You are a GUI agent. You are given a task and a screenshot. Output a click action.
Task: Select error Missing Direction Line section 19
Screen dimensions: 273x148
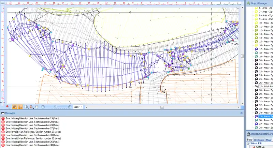pyautogui.click(x=33, y=118)
